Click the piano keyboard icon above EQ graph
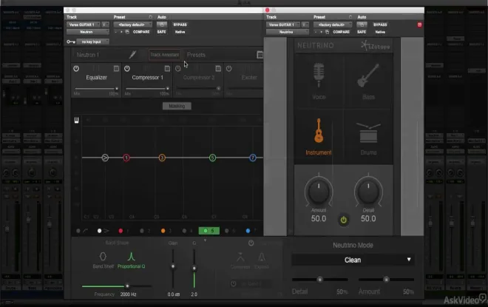Image resolution: width=488 pixels, height=307 pixels. tap(77, 120)
